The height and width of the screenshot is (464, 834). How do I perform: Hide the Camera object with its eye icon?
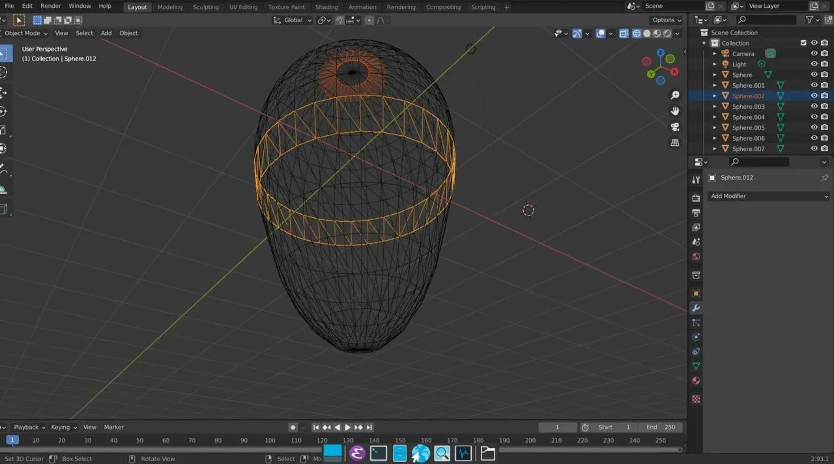click(814, 53)
